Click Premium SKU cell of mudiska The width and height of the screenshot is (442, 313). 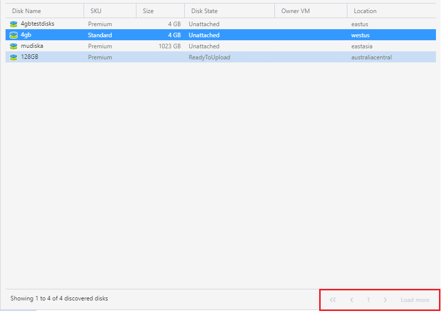pyautogui.click(x=100, y=46)
